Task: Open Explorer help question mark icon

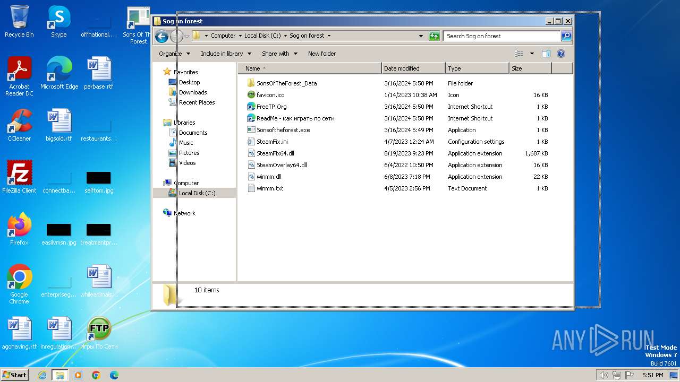Action: [x=561, y=54]
